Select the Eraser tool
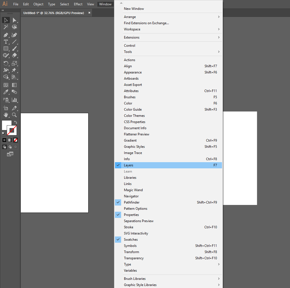This screenshot has height=288, width=290. [x=14, y=55]
